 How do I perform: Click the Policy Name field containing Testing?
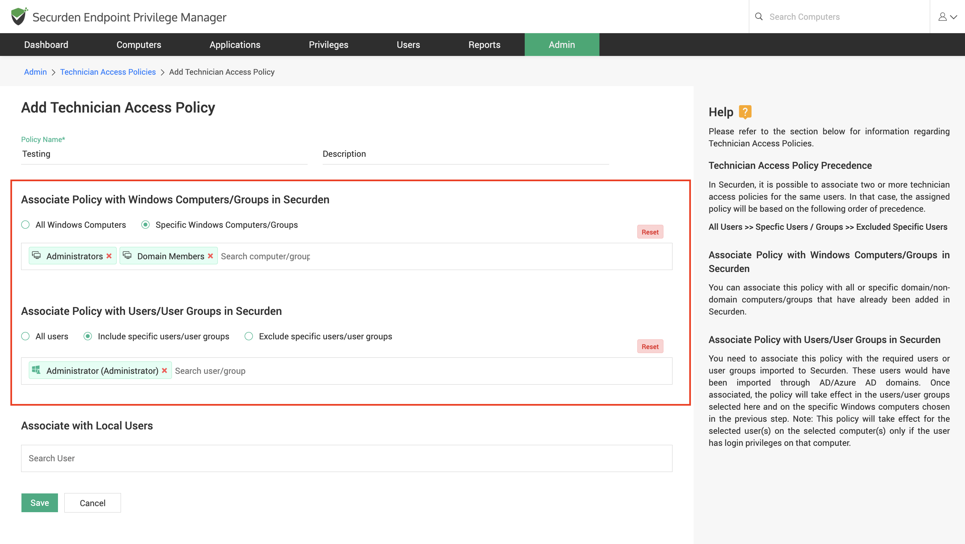pyautogui.click(x=164, y=154)
